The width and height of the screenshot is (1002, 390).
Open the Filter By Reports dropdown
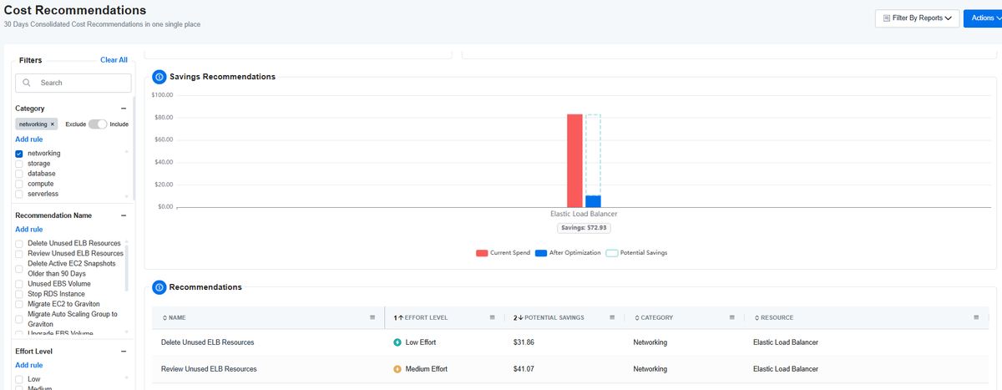coord(917,18)
